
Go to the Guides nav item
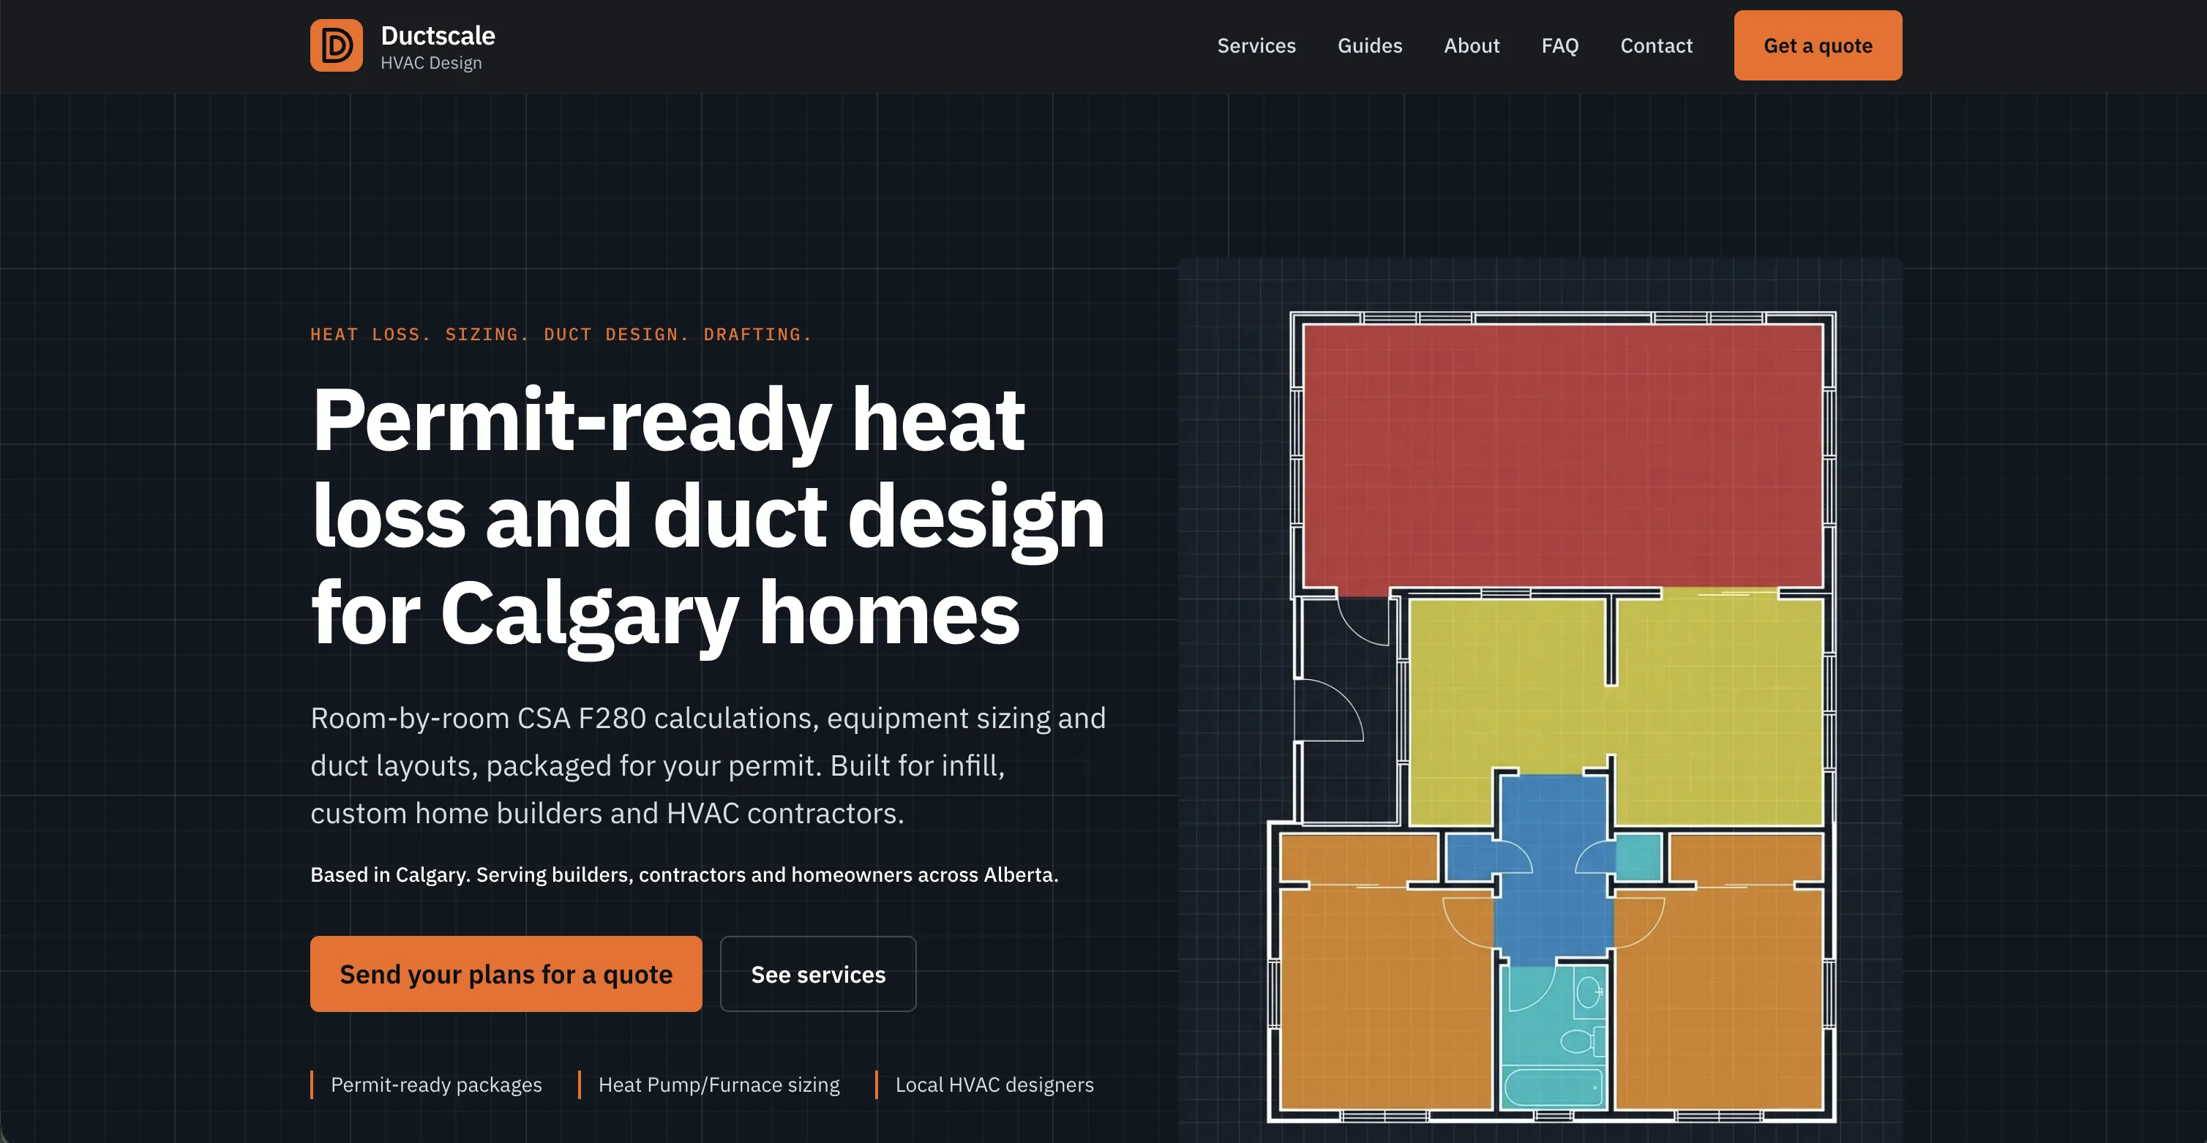(1369, 45)
